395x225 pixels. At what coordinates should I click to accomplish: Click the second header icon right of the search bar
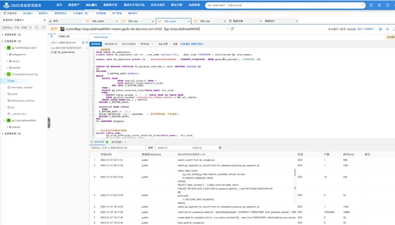[x=379, y=5]
